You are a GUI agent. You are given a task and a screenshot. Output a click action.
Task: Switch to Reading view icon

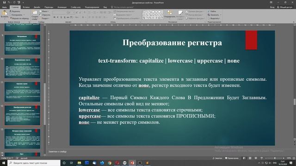256,158
